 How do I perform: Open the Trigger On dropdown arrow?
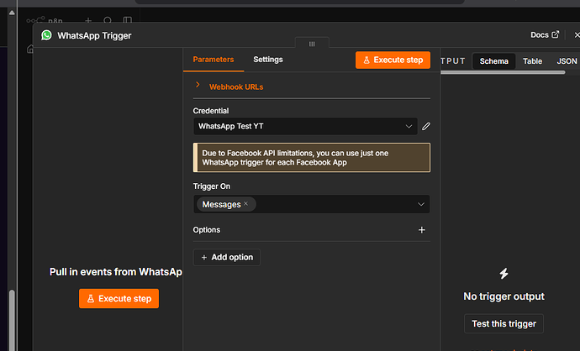(x=421, y=204)
